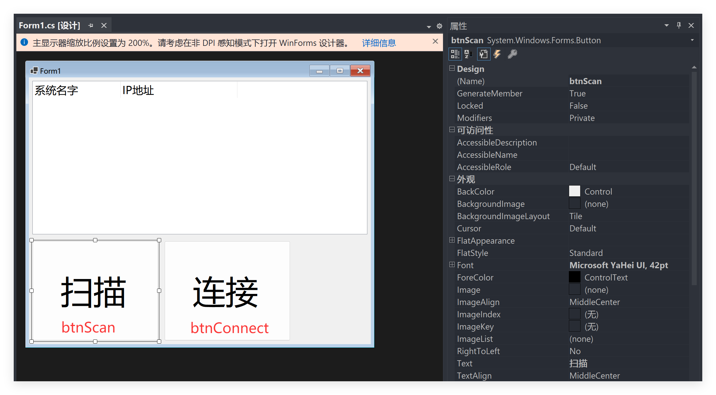
Task: Expand the FlatAppearance property
Action: (452, 240)
